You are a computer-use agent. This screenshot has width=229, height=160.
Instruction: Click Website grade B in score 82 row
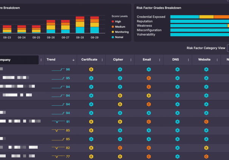click(206, 148)
